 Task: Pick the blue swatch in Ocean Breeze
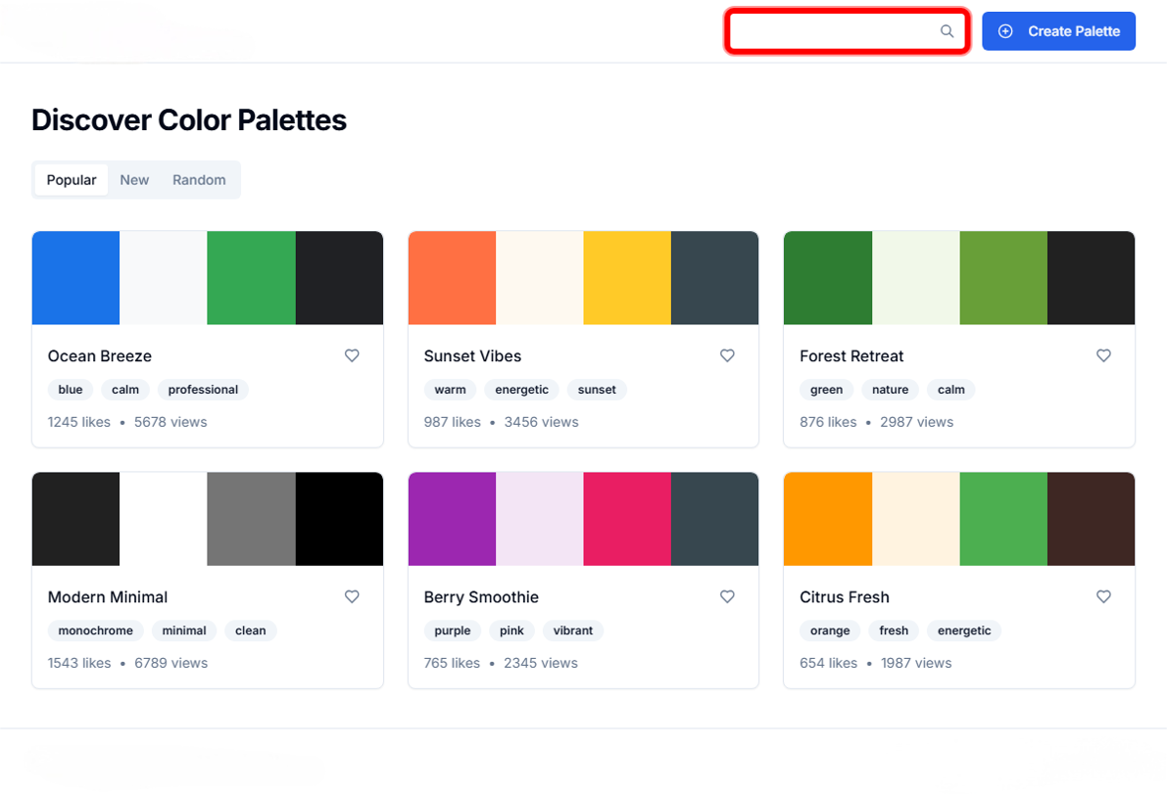(x=75, y=278)
